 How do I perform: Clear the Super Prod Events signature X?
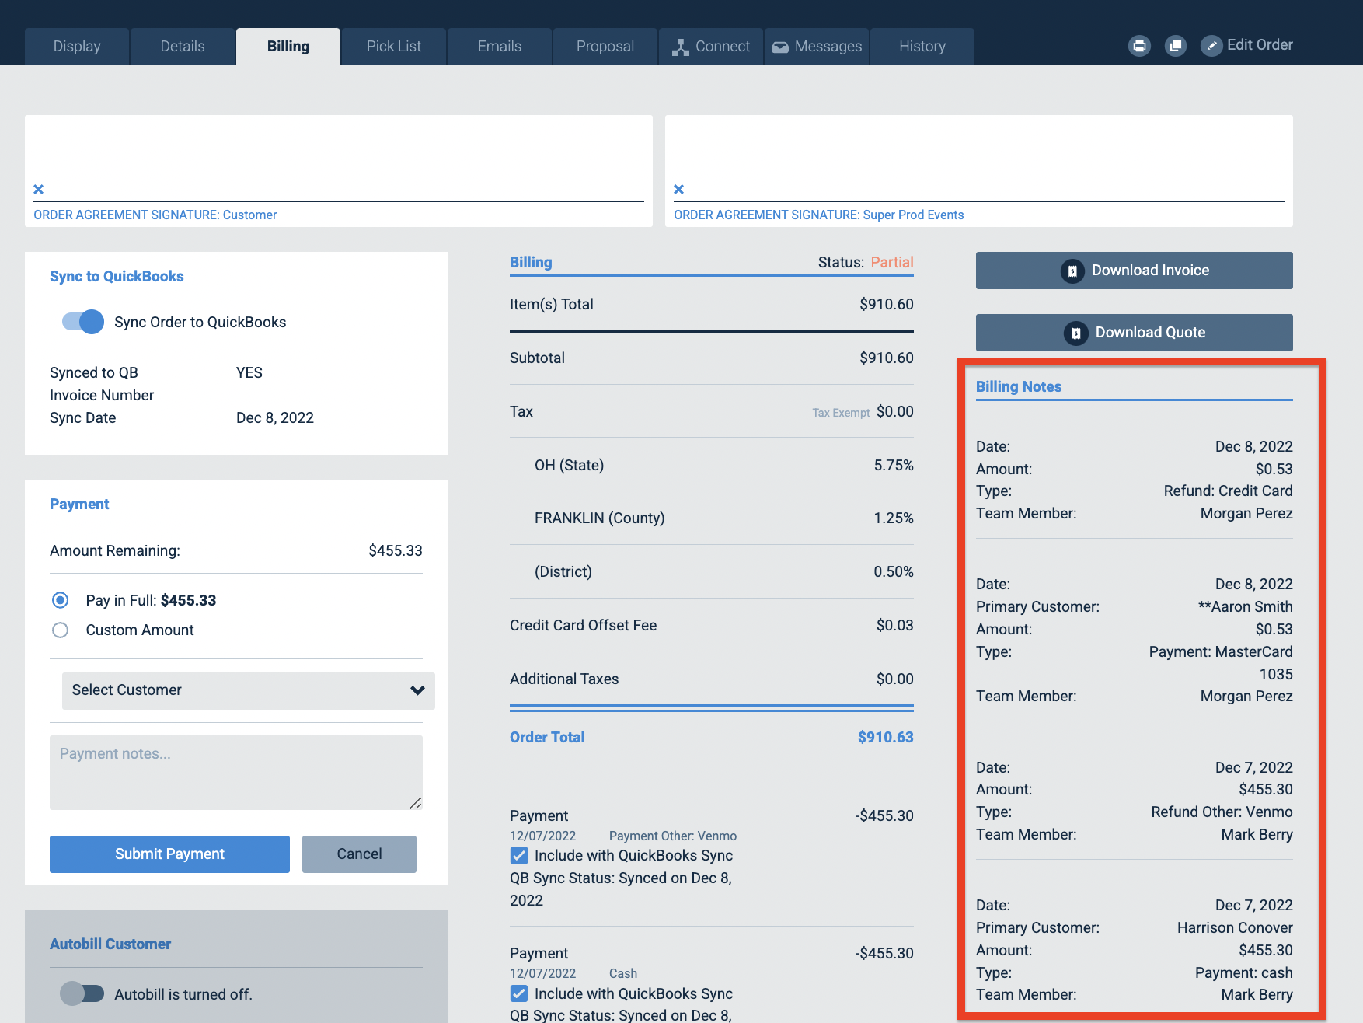pos(679,189)
